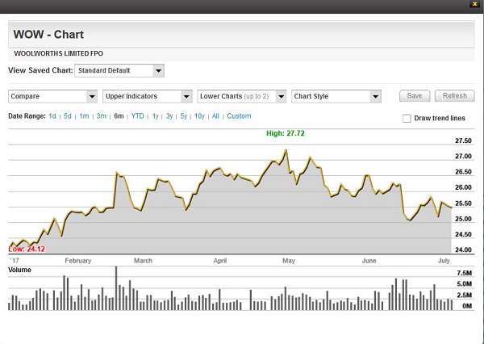Image resolution: width=484 pixels, height=344 pixels.
Task: Switch to the 3y date range
Action: point(169,116)
